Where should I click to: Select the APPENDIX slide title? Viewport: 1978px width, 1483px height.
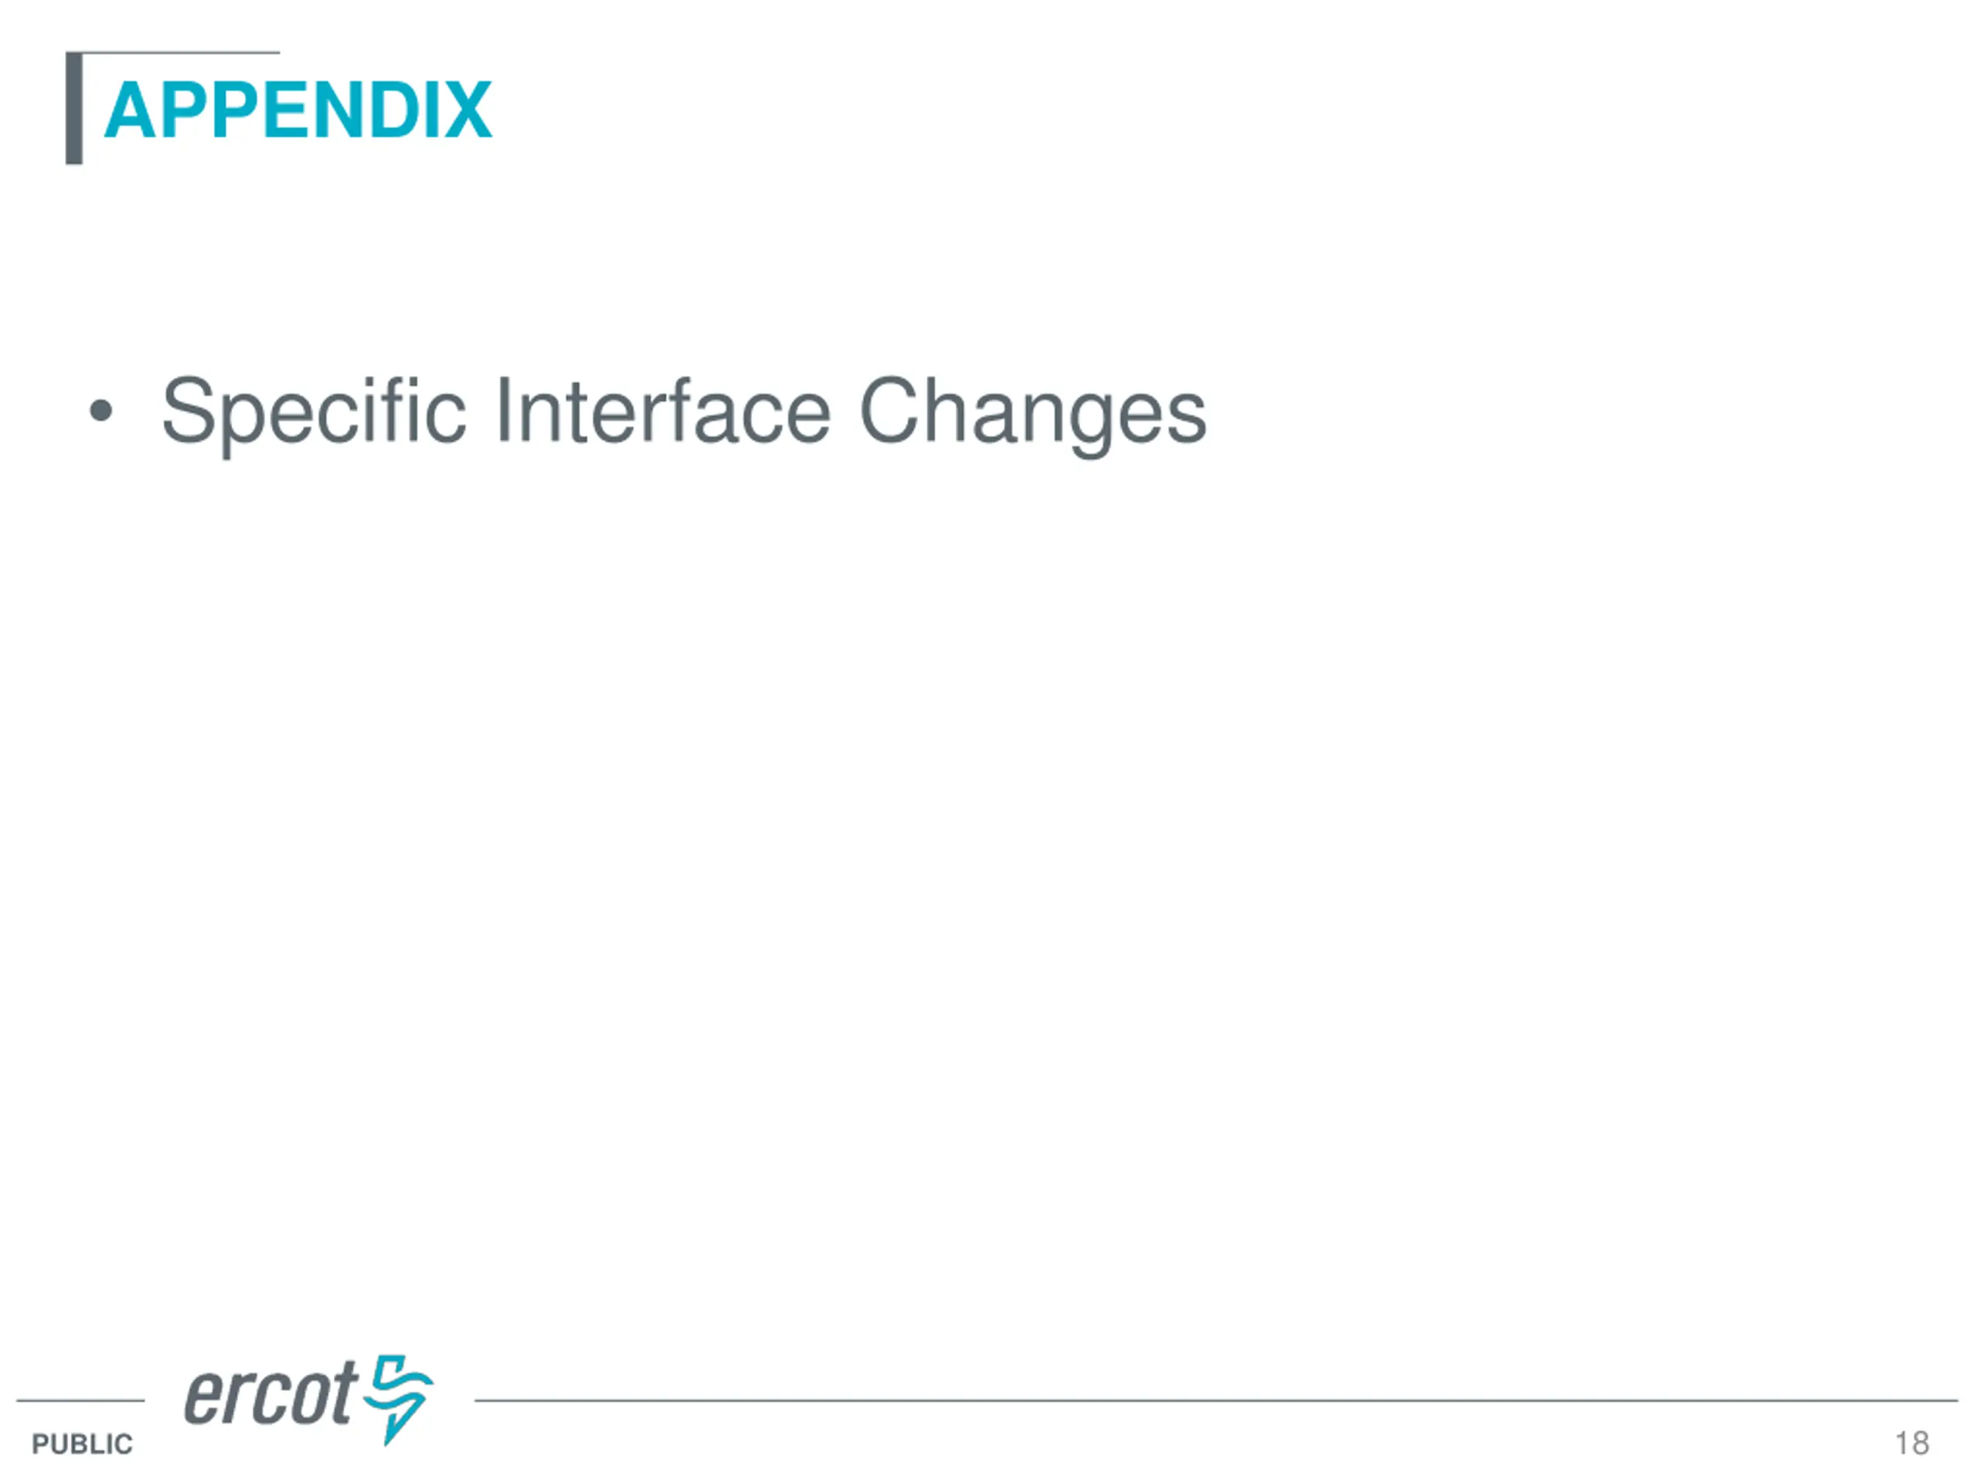pos(297,110)
